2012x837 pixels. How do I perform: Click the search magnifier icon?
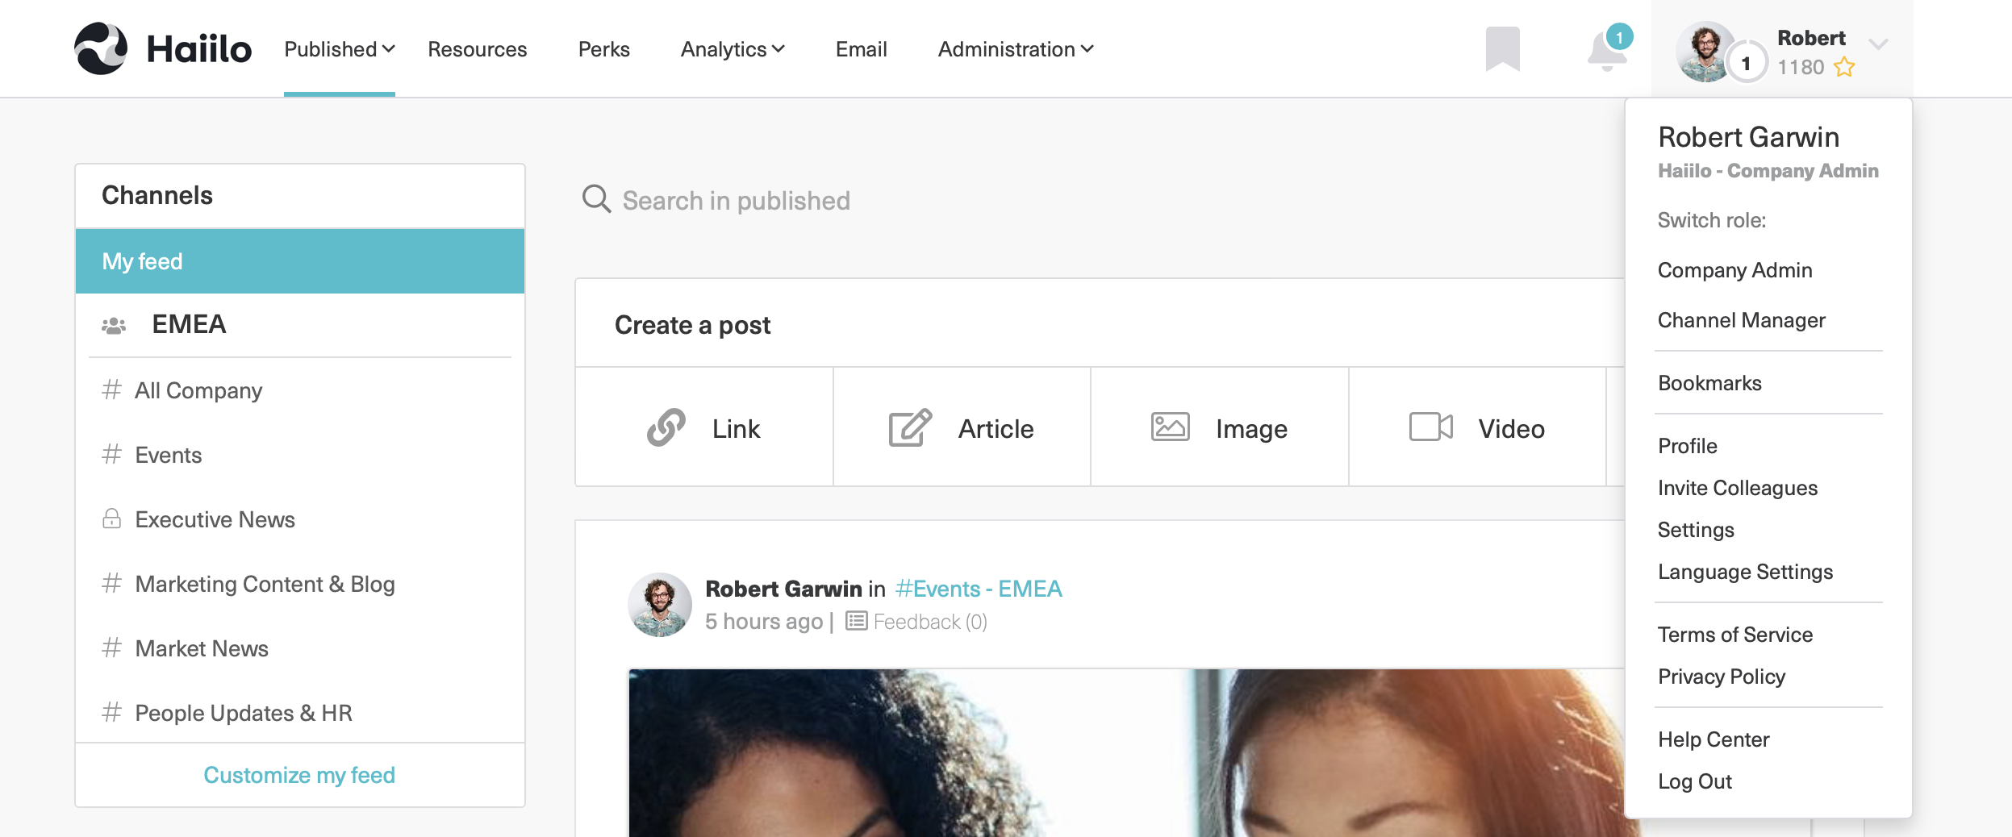point(596,199)
